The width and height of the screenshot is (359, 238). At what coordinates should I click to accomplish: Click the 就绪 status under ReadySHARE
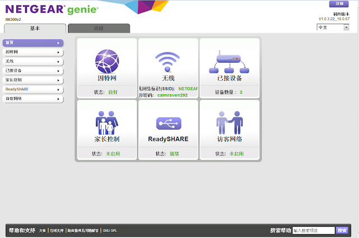pos(174,154)
